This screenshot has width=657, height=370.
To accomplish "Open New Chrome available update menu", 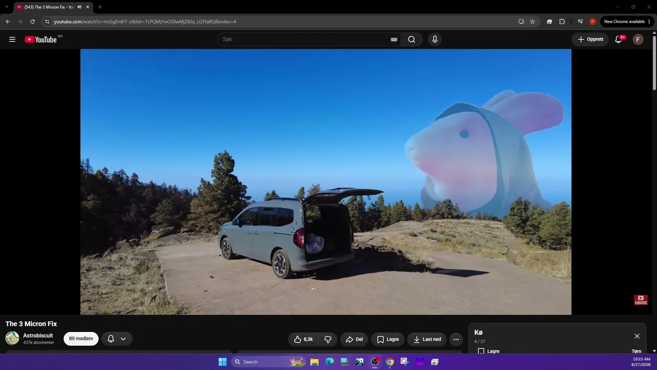I will [x=628, y=22].
